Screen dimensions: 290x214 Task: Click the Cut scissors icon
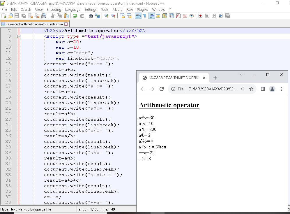pos(53,16)
